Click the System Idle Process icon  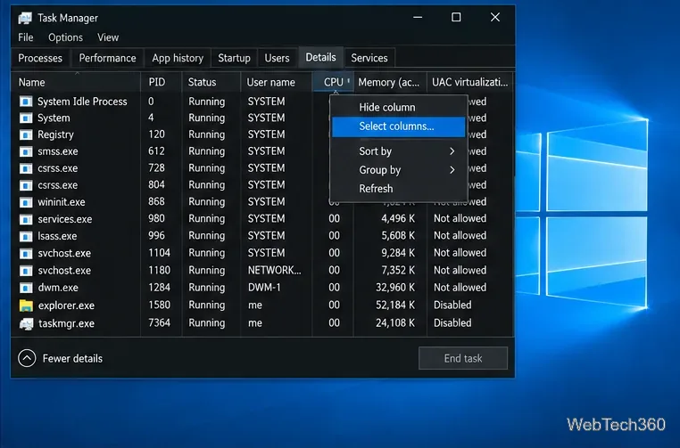point(26,102)
